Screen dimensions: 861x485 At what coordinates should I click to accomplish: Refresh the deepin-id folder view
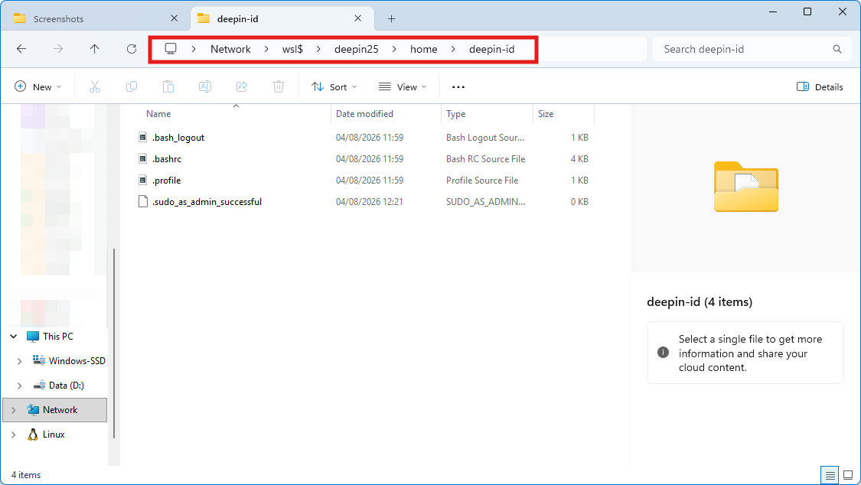[131, 49]
